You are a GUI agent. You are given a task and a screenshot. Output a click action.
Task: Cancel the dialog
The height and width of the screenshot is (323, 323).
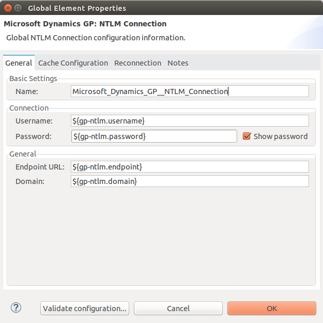click(178, 309)
